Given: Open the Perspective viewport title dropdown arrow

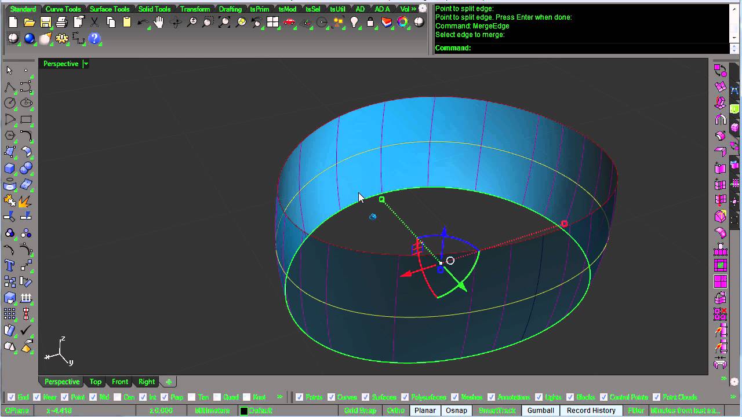Looking at the screenshot, I should click(x=86, y=64).
